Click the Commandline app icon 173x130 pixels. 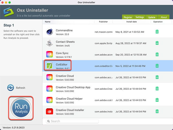[49, 32]
